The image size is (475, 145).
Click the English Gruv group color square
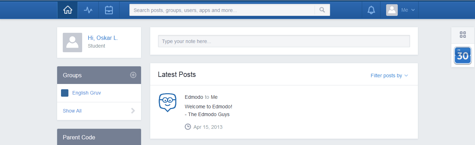(65, 93)
